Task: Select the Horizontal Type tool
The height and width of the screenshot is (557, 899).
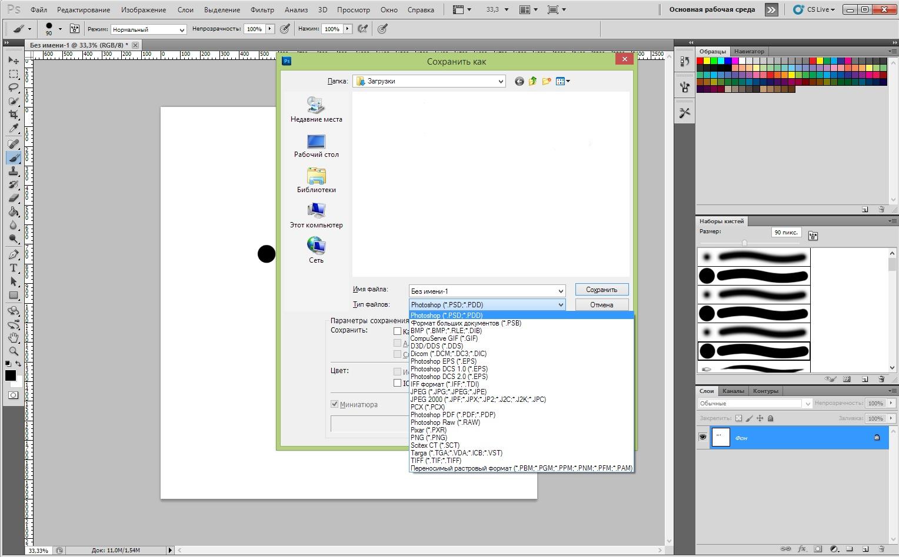Action: [x=14, y=268]
